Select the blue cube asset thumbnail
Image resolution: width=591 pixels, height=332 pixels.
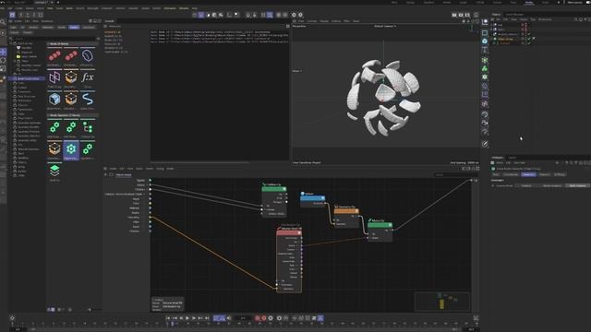(54, 100)
